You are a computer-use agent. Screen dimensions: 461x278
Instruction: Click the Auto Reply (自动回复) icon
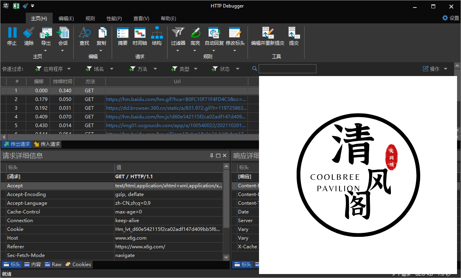(214, 33)
